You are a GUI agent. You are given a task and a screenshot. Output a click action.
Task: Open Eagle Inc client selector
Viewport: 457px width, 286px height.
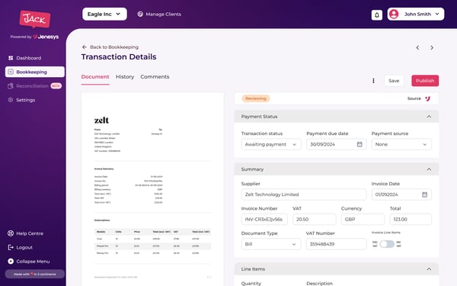[x=104, y=14]
